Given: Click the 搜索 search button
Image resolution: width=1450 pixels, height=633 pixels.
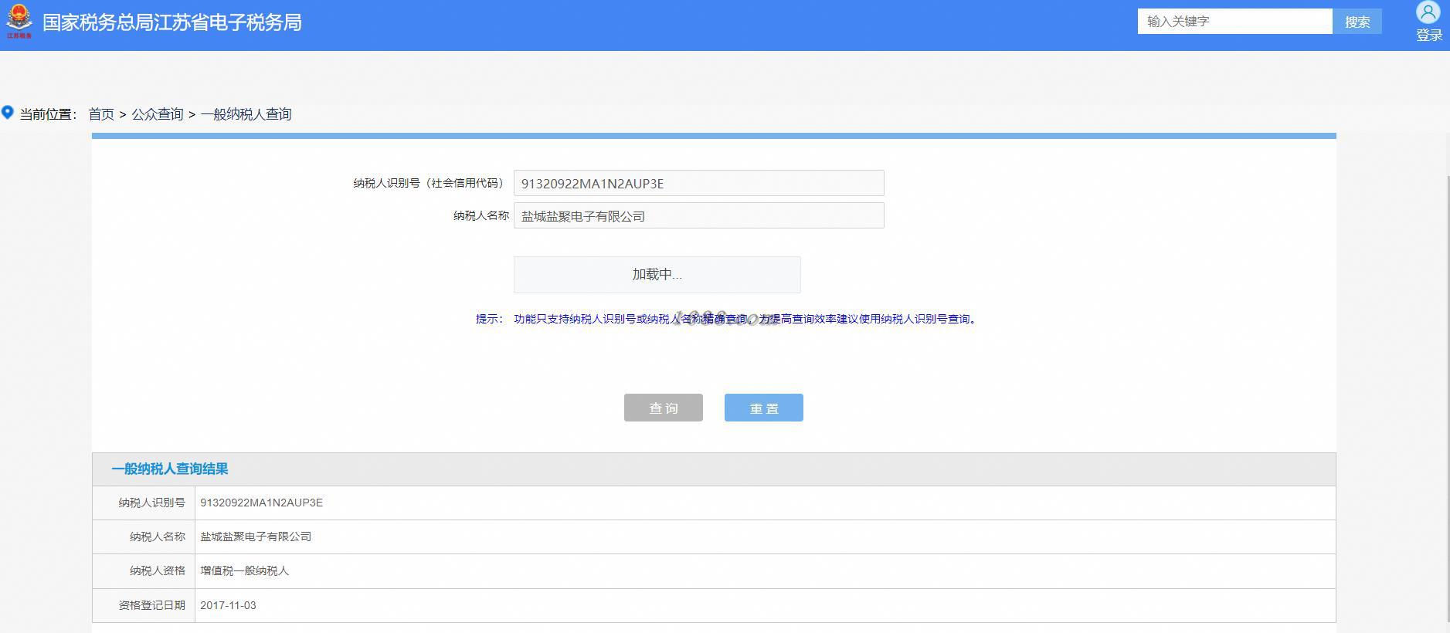Looking at the screenshot, I should pos(1357,22).
